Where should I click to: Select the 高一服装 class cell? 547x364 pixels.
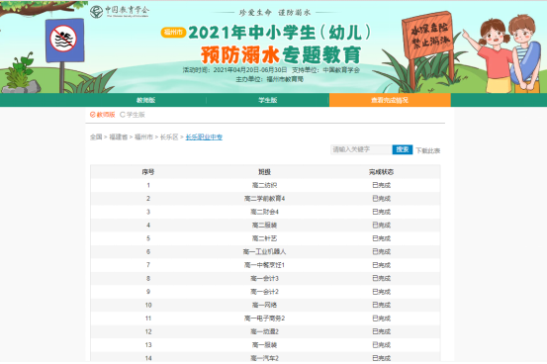pyautogui.click(x=264, y=345)
